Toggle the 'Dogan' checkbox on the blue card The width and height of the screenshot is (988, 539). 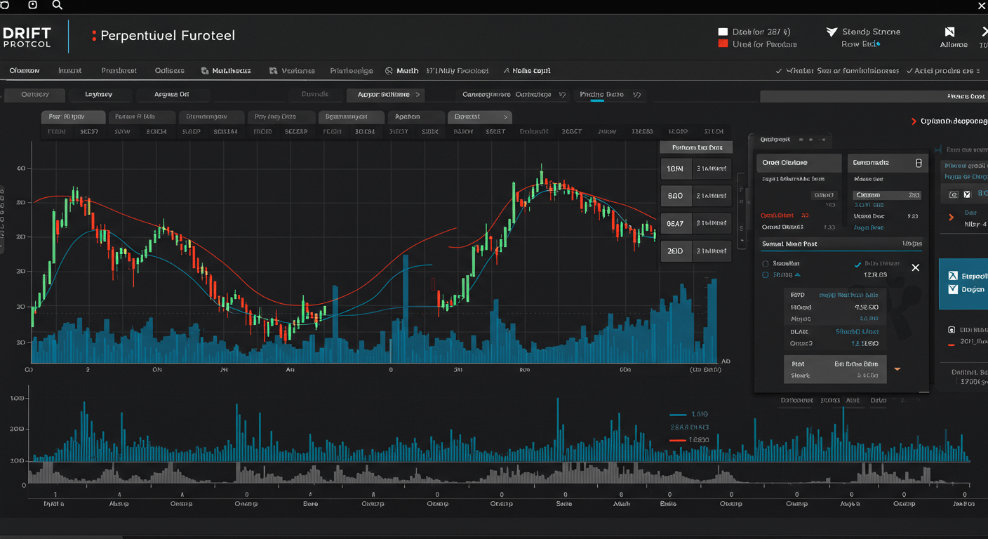(x=953, y=289)
